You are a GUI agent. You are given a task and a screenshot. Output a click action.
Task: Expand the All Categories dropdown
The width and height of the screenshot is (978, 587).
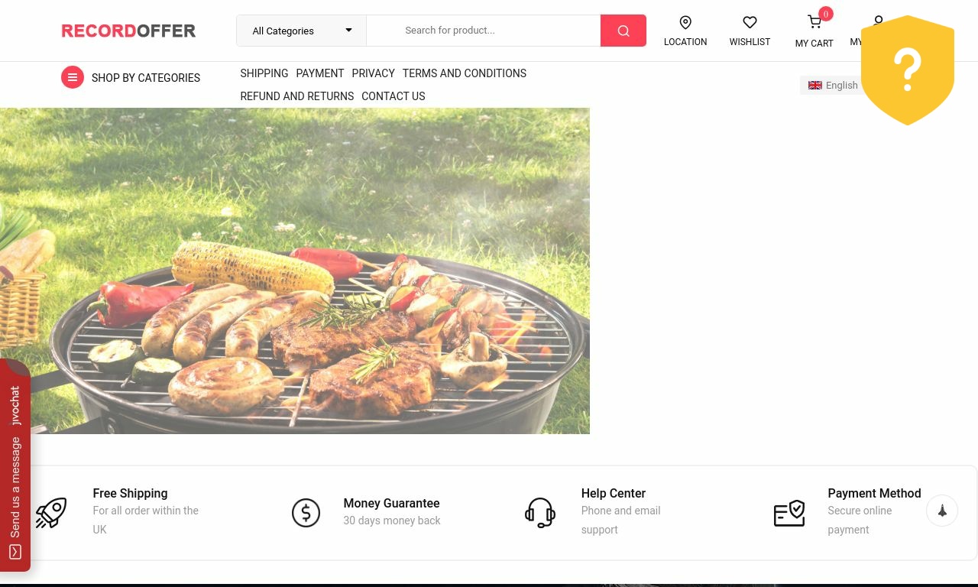301,31
